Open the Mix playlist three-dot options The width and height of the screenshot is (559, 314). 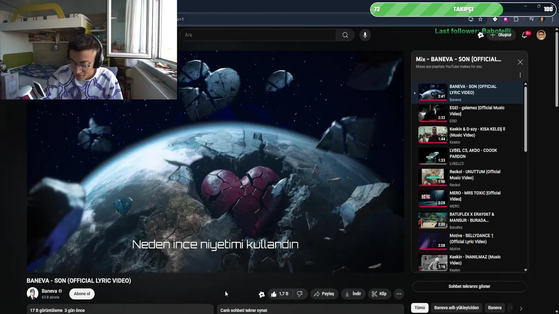(x=520, y=75)
